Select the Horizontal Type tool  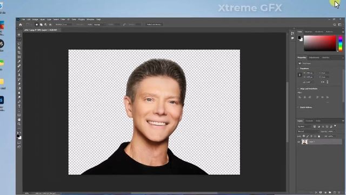(x=19, y=106)
